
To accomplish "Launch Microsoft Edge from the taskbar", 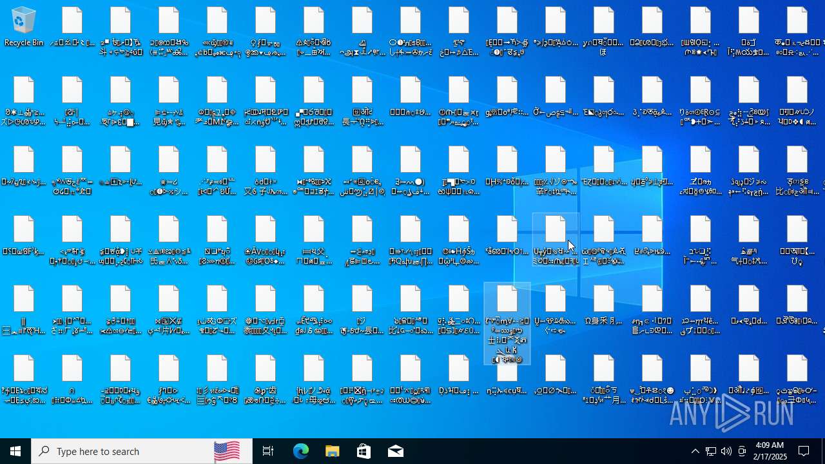I will click(300, 451).
